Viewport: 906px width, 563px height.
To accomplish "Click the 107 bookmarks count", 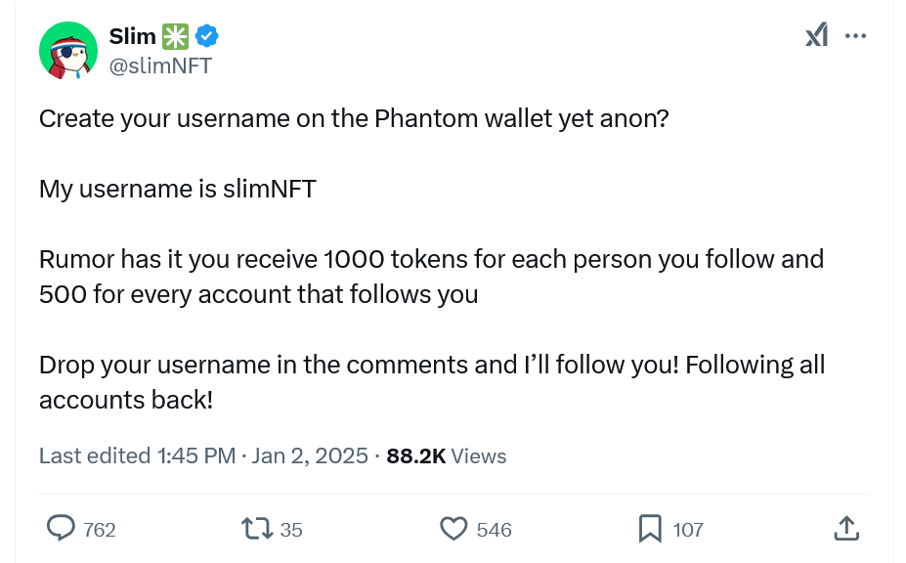I will pyautogui.click(x=688, y=530).
